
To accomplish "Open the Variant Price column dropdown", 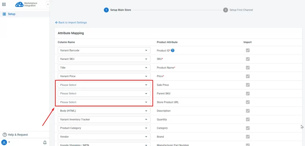I will click(104, 76).
